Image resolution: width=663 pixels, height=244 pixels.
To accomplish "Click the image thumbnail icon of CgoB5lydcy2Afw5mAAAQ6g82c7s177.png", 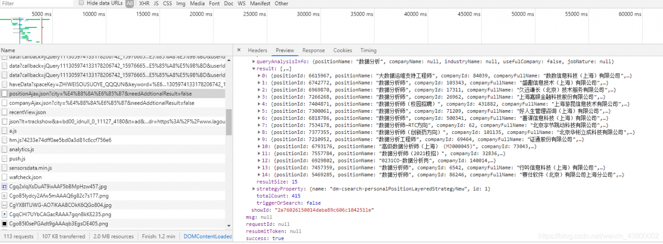I will [5, 195].
